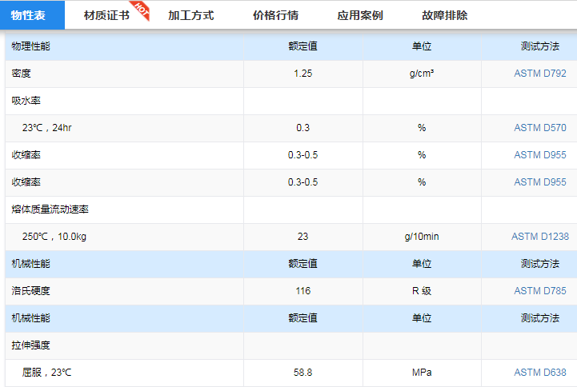
Task: Click the 物理性能 section header
Action: (x=31, y=46)
